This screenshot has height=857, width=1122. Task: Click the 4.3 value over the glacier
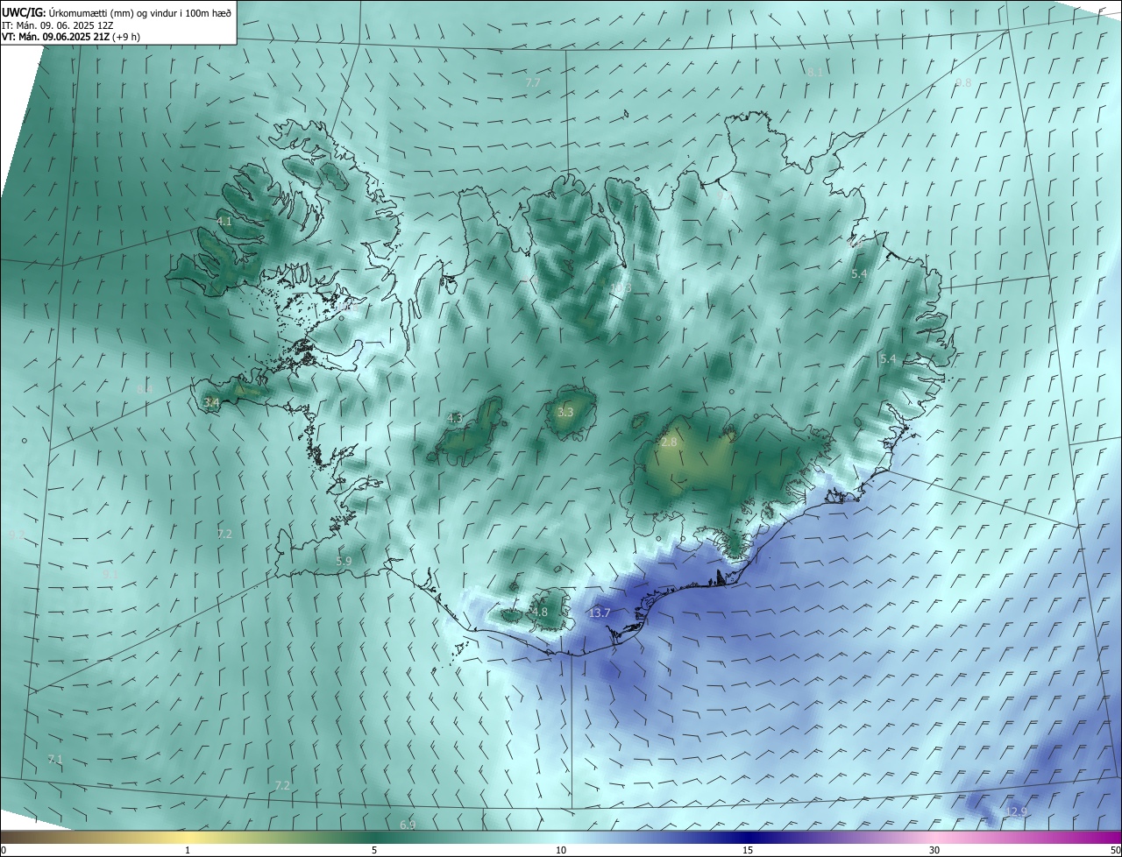coord(455,419)
